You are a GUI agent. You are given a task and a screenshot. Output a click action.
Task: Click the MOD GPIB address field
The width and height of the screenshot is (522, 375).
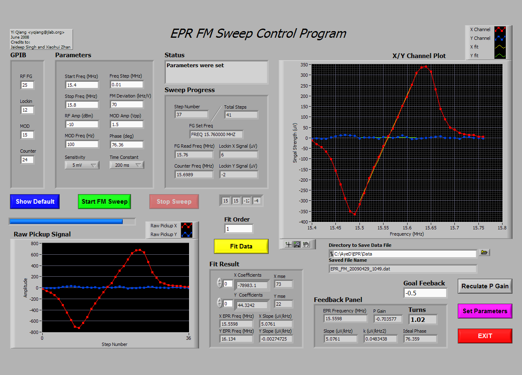[x=27, y=135]
